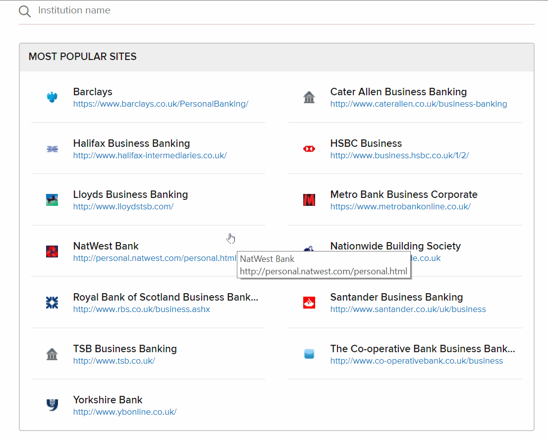548x441 pixels.
Task: Select Nationwide Building Society title
Action: 395,246
